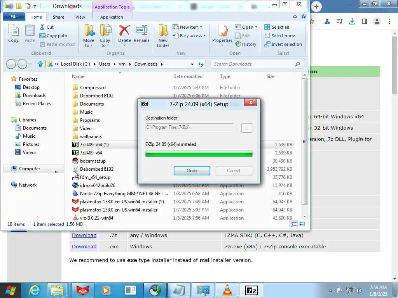Select the wallpapers folder
The width and height of the screenshot is (398, 298).
tap(91, 136)
